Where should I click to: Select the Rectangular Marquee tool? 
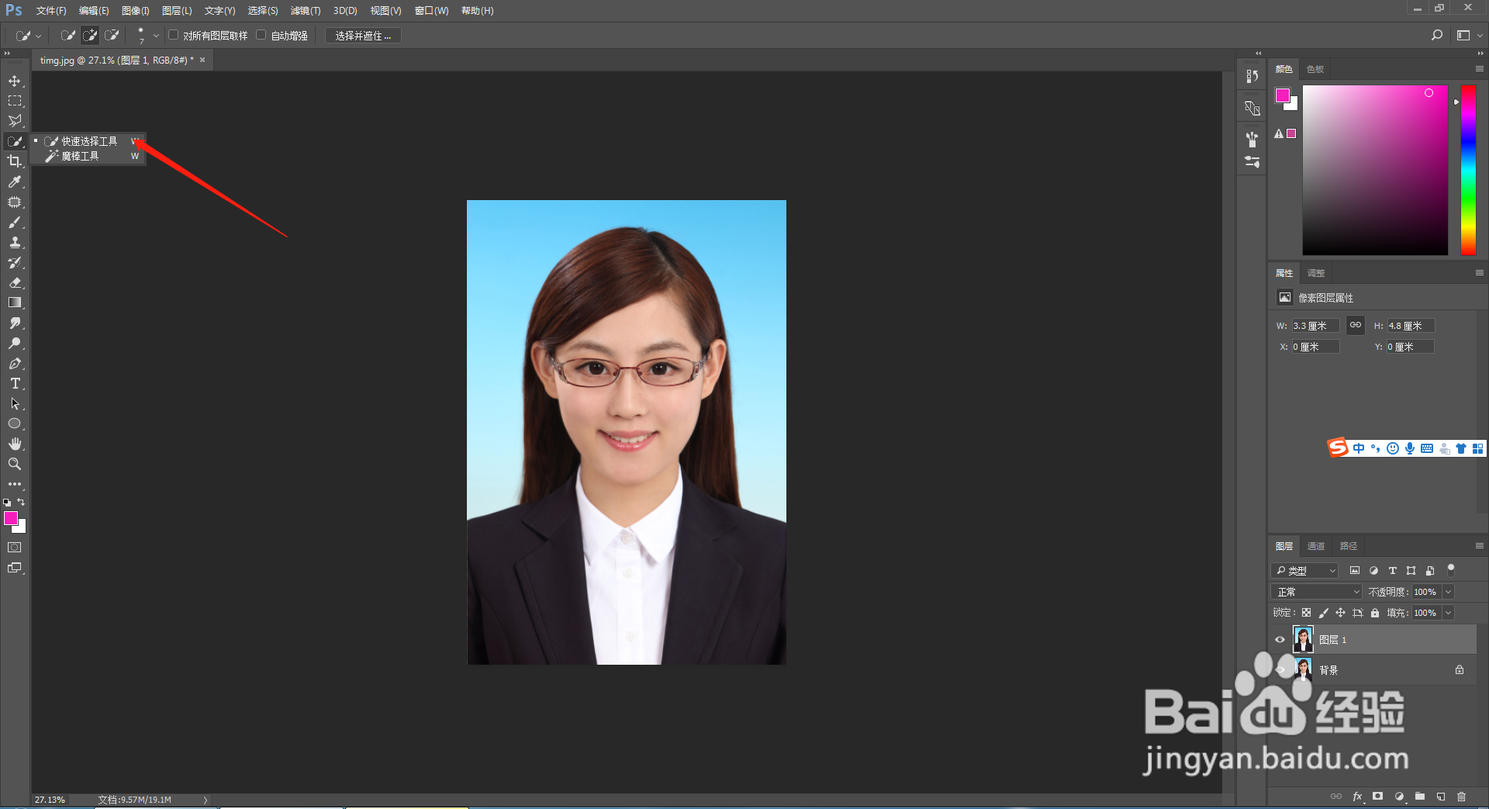(x=15, y=101)
